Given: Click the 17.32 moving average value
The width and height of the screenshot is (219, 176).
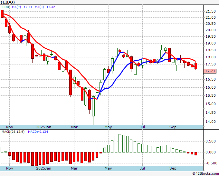Looking at the screenshot, I should [x=51, y=7].
